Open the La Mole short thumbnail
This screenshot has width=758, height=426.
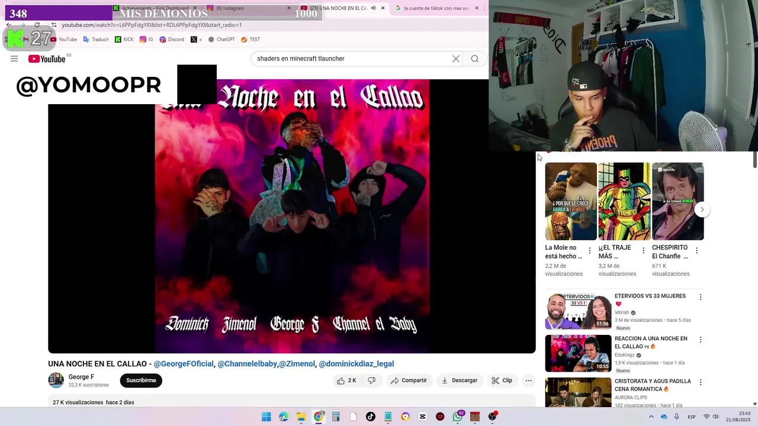571,201
